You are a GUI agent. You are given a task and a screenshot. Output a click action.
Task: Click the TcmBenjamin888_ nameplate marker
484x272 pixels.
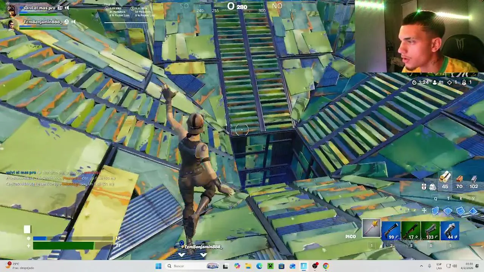[203, 247]
